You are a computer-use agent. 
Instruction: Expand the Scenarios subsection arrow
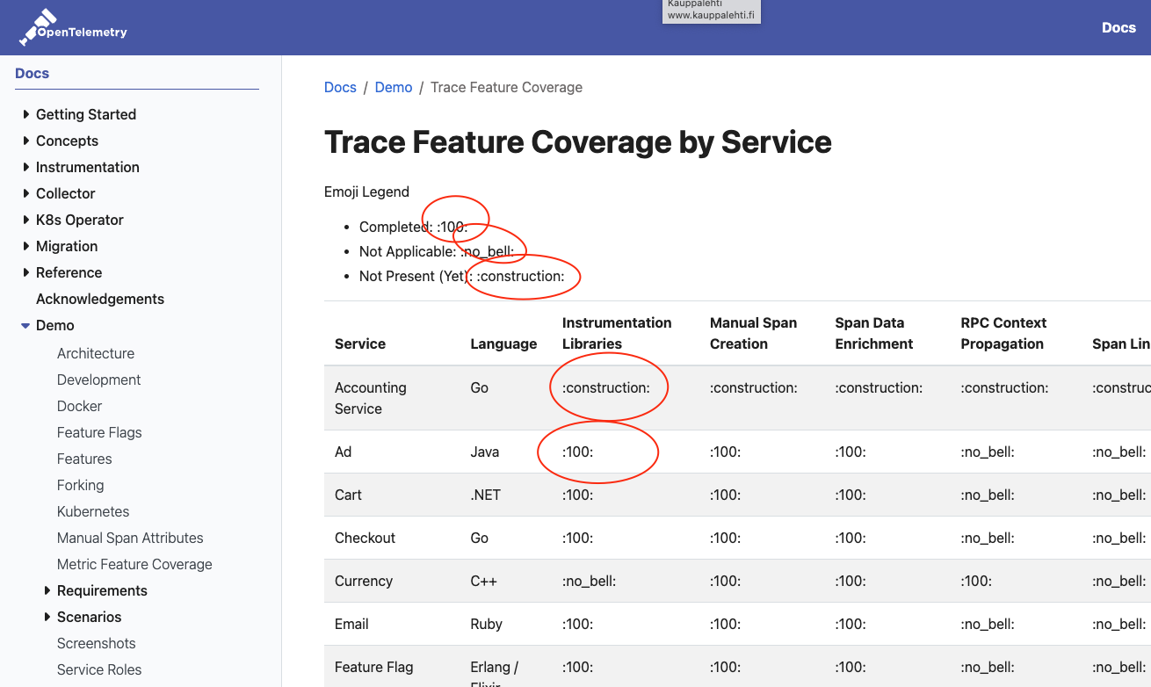(47, 617)
